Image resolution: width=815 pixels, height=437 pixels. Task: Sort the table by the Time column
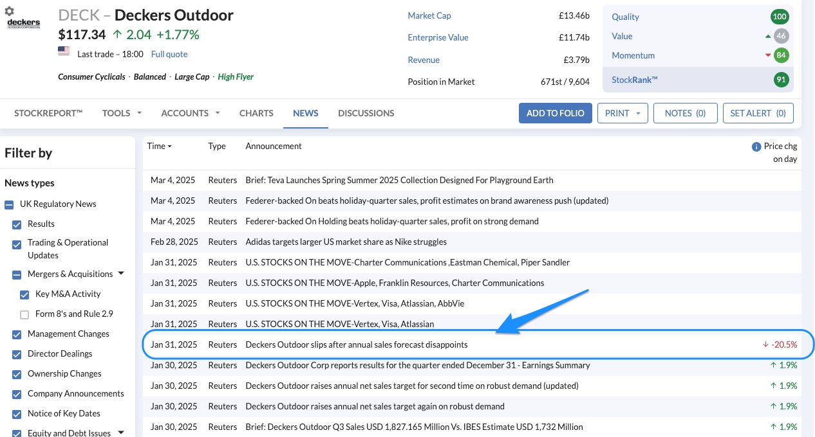159,146
